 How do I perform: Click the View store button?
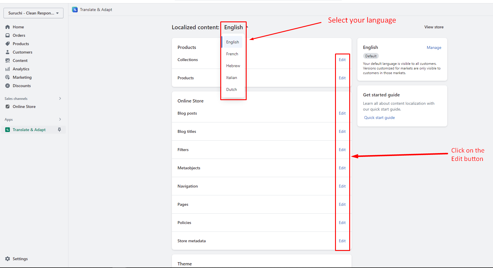[434, 27]
